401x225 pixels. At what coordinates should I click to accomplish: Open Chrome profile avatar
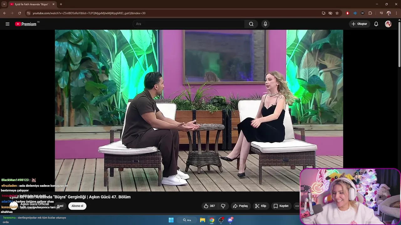[389, 13]
